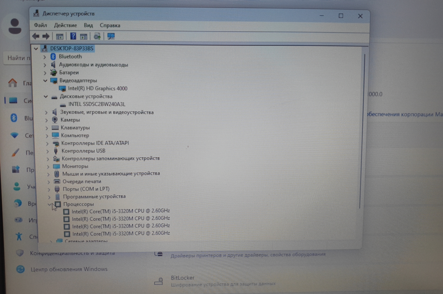Expand the Камеры category arrow
This screenshot has height=294, width=443.
click(x=46, y=120)
